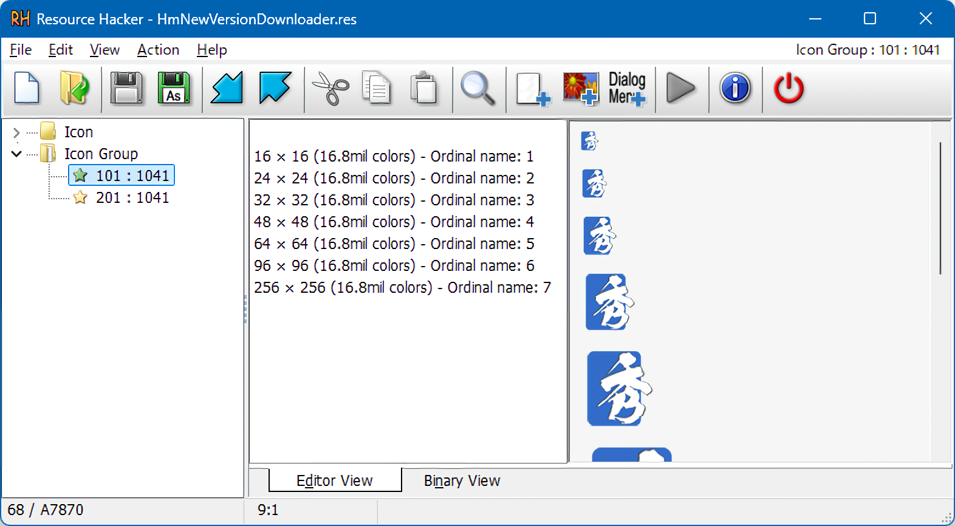The image size is (955, 526).
Task: Open the View menu
Action: pos(104,50)
